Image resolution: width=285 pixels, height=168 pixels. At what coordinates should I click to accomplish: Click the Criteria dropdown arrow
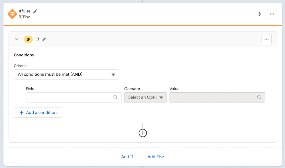pyautogui.click(x=113, y=75)
